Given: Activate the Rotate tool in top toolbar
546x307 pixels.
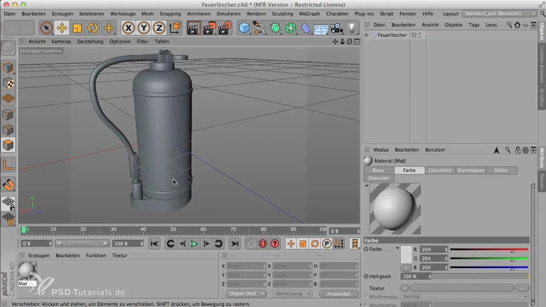Looking at the screenshot, I should tap(93, 28).
